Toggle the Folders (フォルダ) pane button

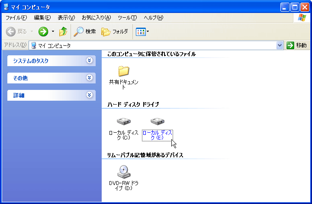[115, 32]
